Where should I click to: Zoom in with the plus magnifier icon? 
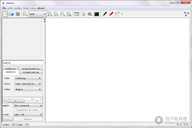point(50,14)
